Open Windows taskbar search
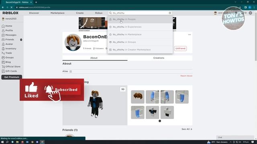 click(7, 142)
